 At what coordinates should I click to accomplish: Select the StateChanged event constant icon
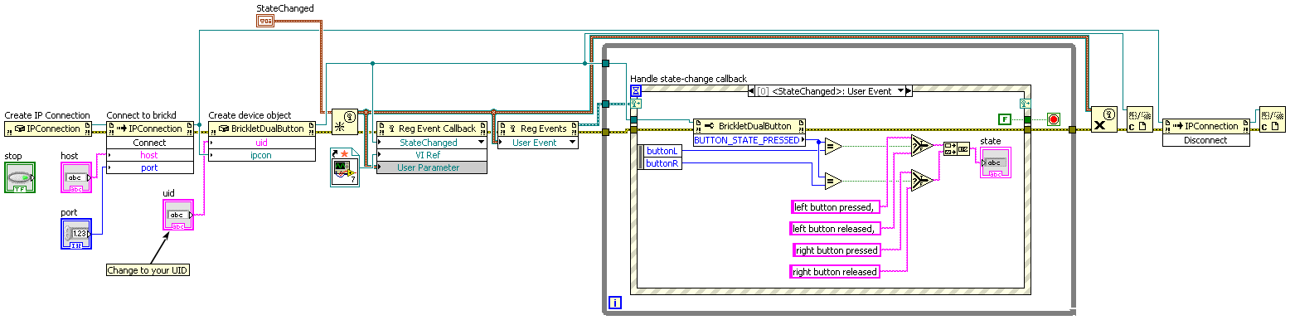tap(265, 21)
